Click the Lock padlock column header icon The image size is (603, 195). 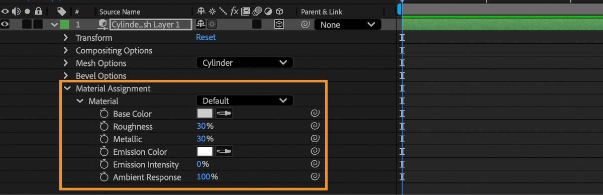[38, 11]
